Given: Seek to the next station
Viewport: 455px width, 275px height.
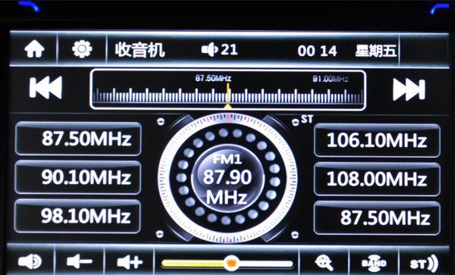Looking at the screenshot, I should tap(409, 89).
